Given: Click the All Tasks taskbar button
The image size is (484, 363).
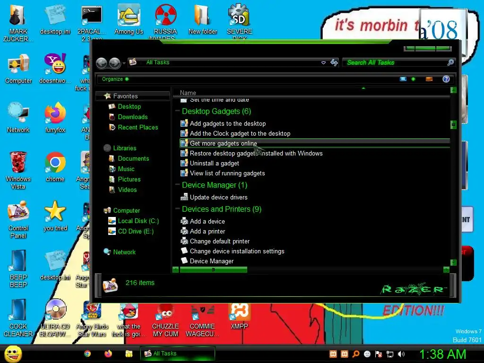Looking at the screenshot, I should pos(178,354).
